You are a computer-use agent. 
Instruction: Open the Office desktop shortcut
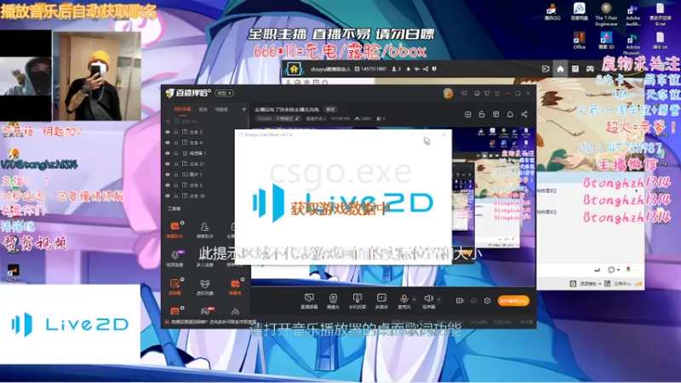click(579, 41)
